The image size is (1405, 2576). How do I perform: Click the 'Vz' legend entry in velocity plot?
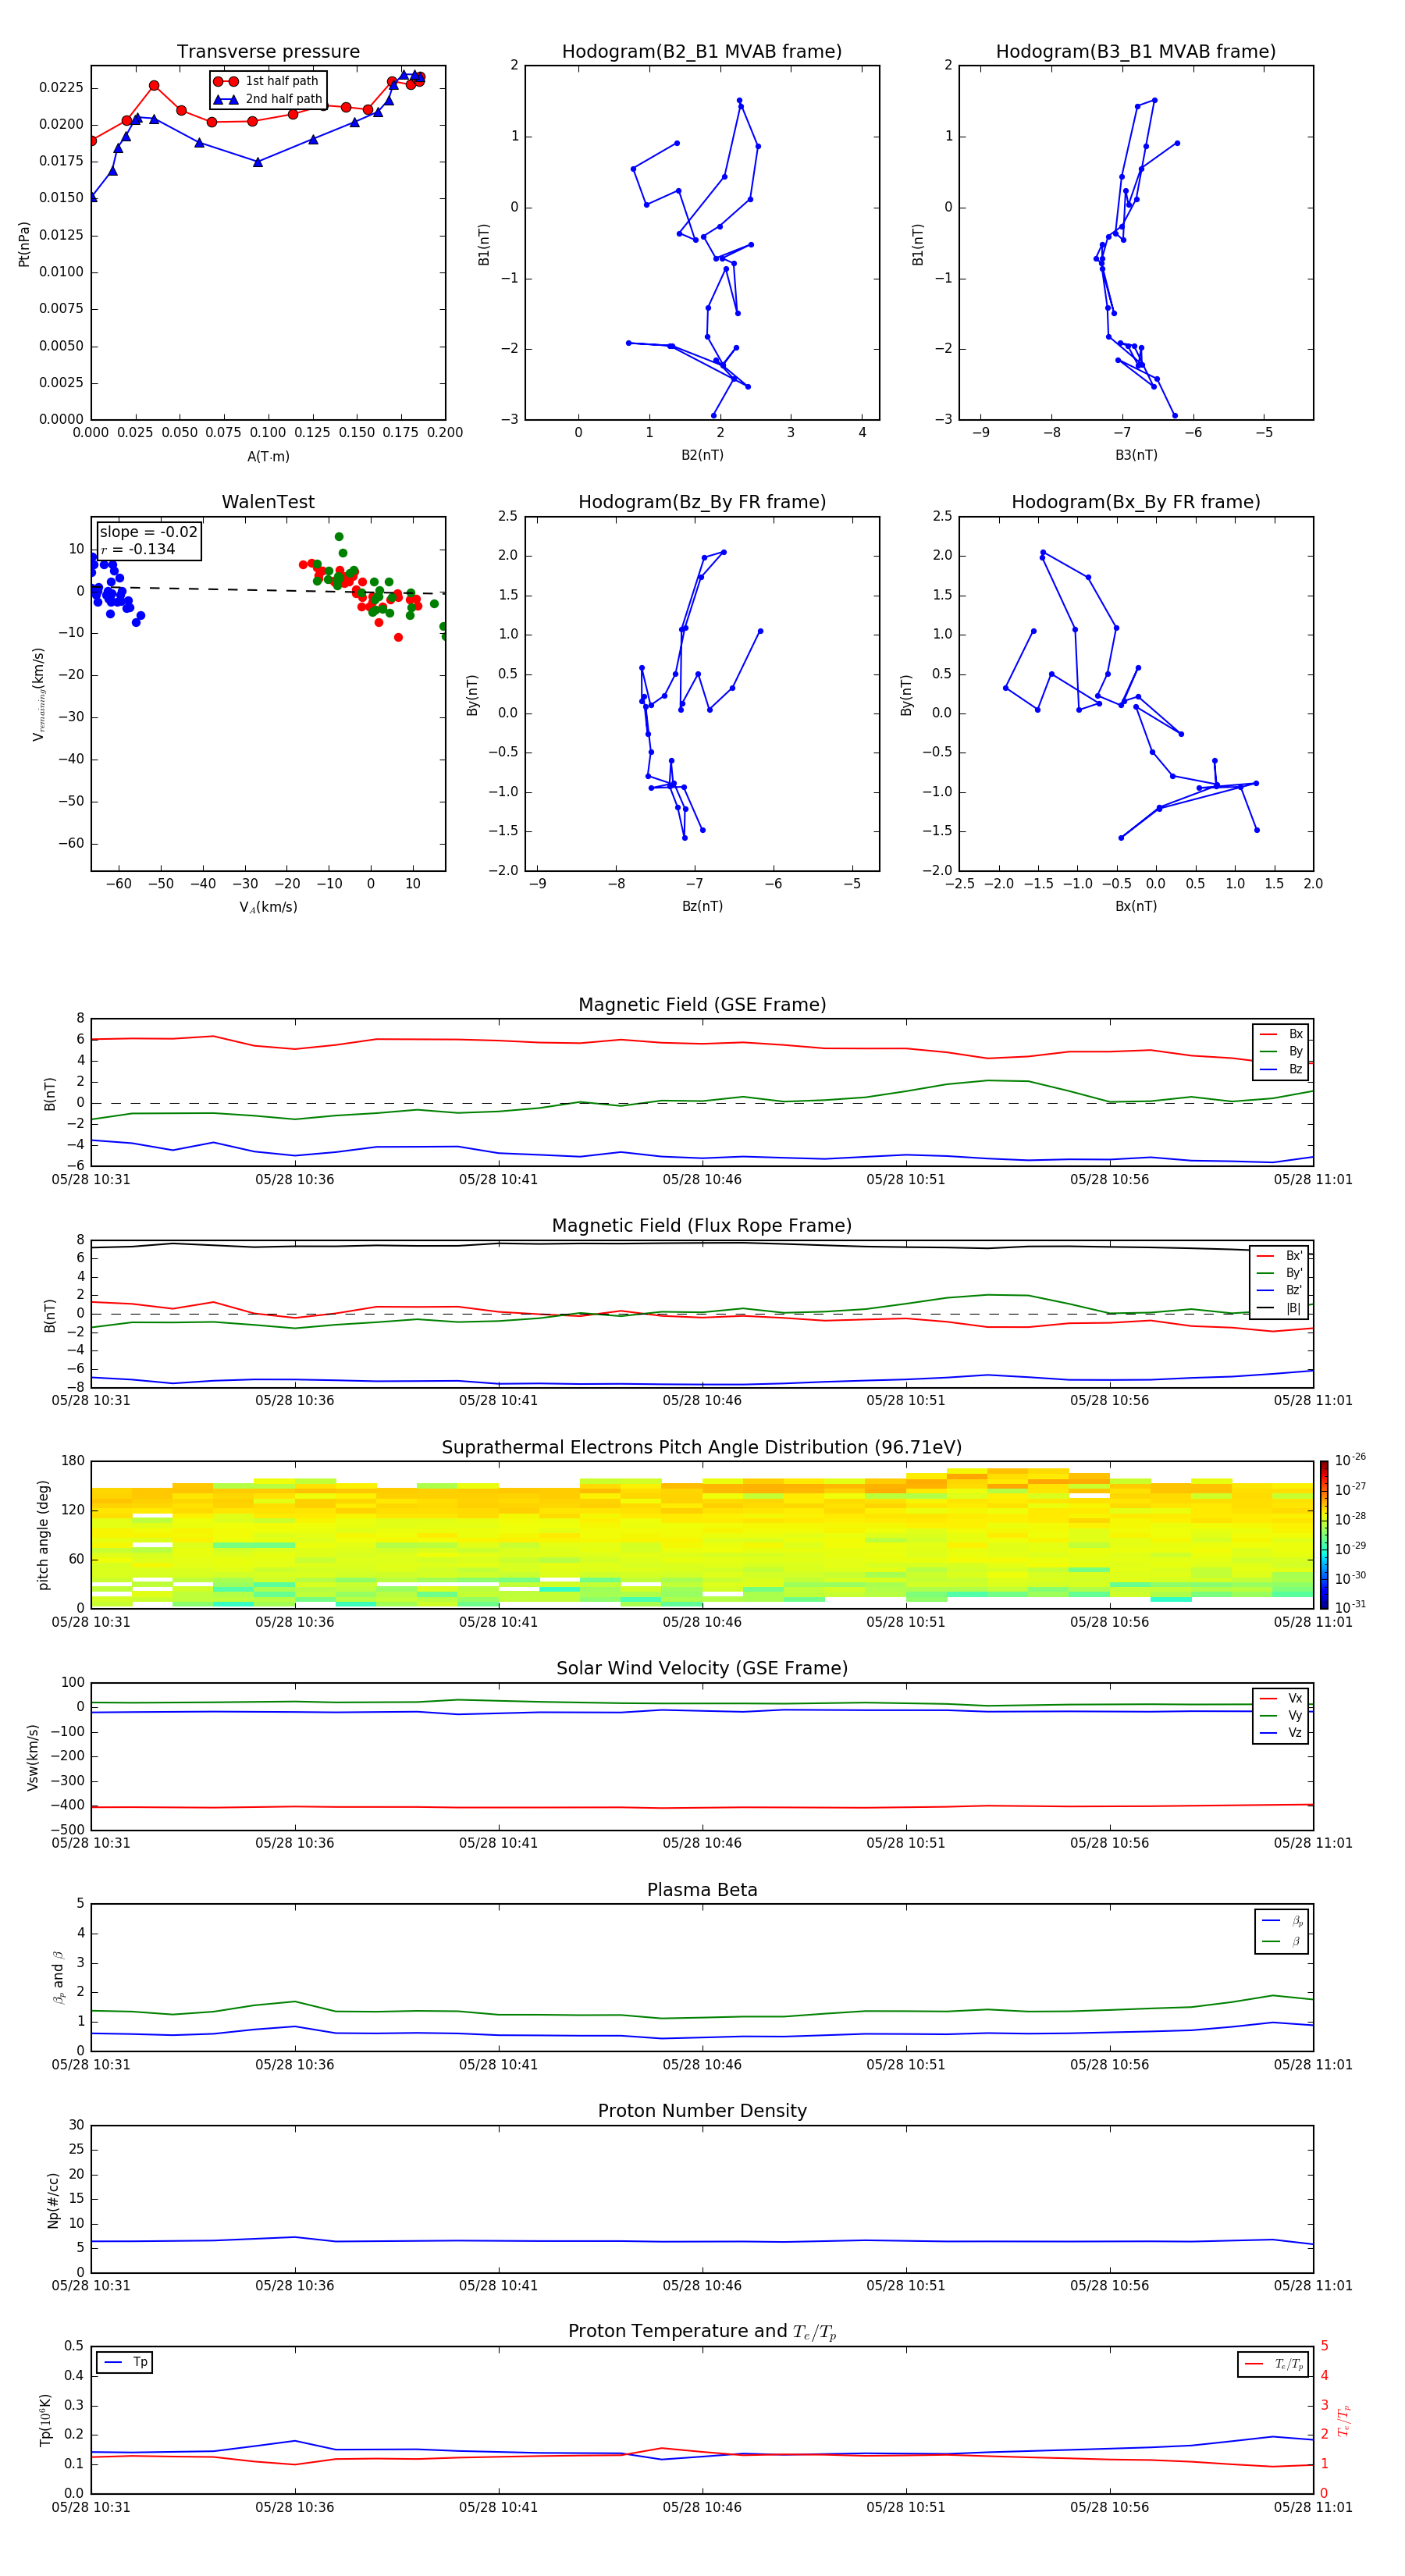click(x=1282, y=1733)
